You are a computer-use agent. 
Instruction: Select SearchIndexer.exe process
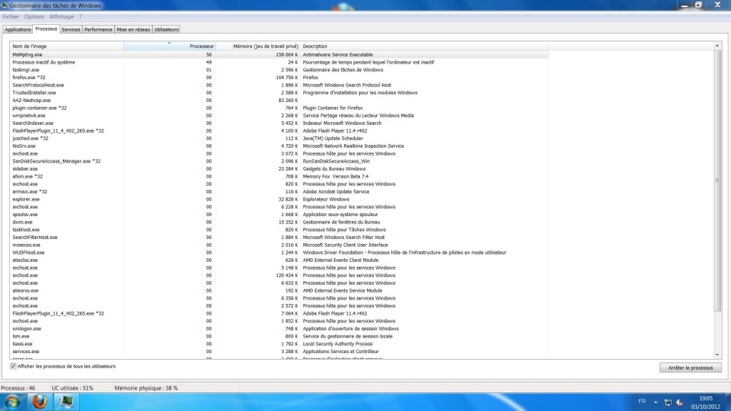click(x=279, y=123)
